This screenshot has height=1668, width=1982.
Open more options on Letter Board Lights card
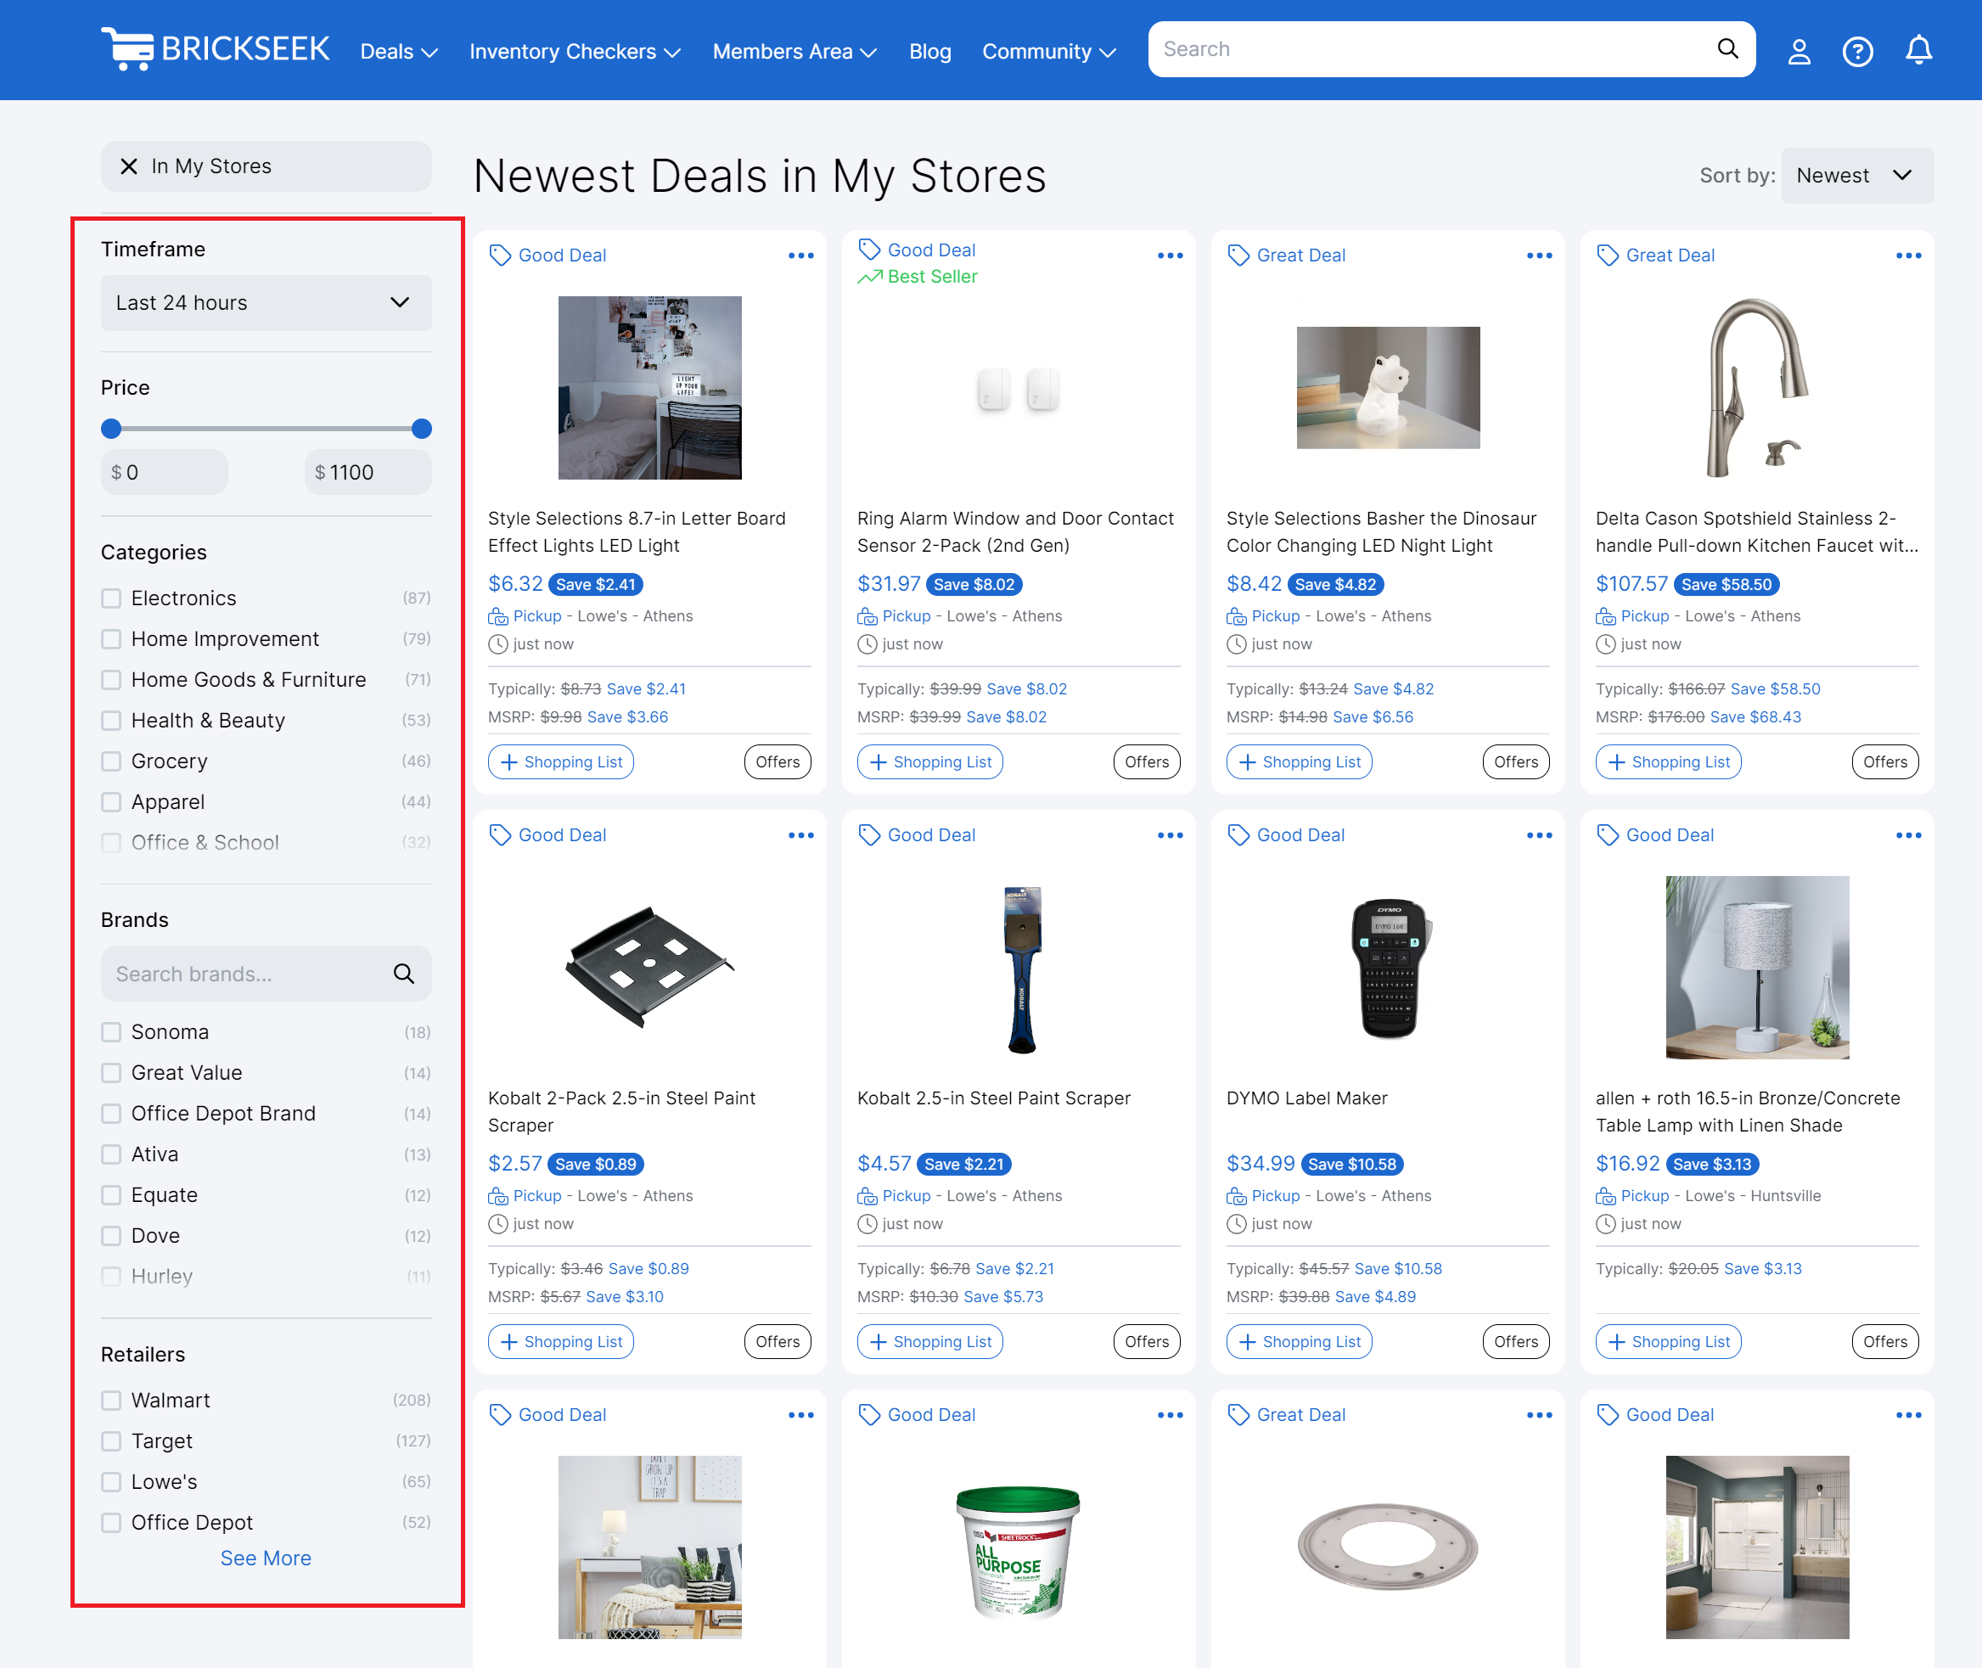point(801,256)
